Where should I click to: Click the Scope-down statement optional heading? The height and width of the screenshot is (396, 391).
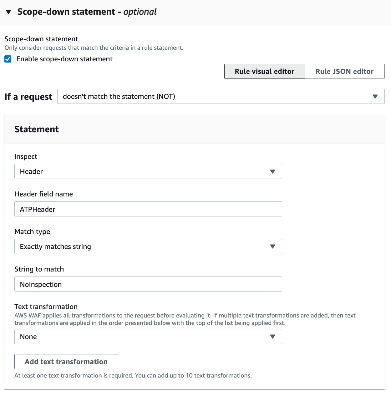point(87,12)
